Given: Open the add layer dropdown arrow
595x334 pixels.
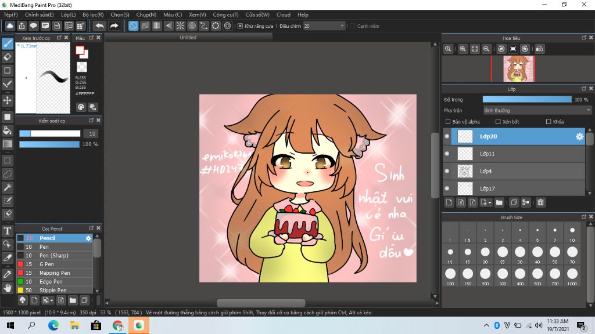Looking at the screenshot, I should (489, 202).
